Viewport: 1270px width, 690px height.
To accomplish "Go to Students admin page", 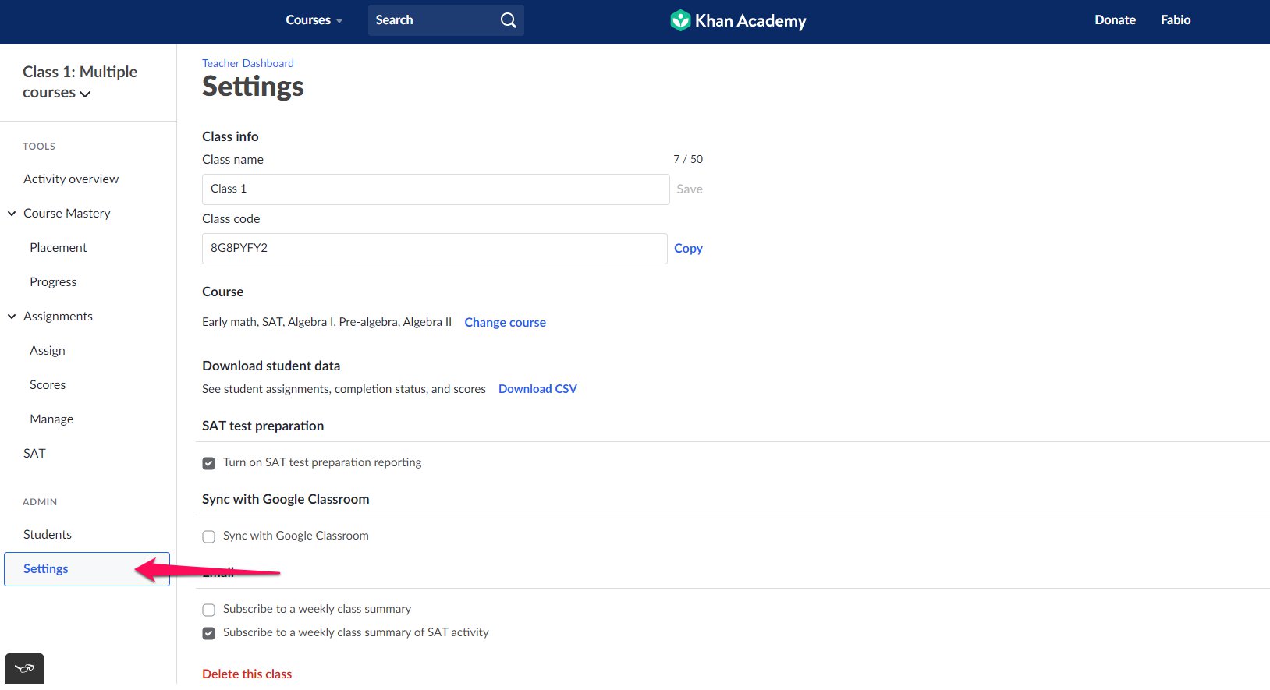I will click(x=48, y=534).
